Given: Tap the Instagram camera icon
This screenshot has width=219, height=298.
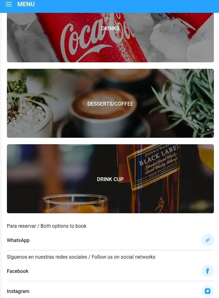Looking at the screenshot, I should coord(208,291).
